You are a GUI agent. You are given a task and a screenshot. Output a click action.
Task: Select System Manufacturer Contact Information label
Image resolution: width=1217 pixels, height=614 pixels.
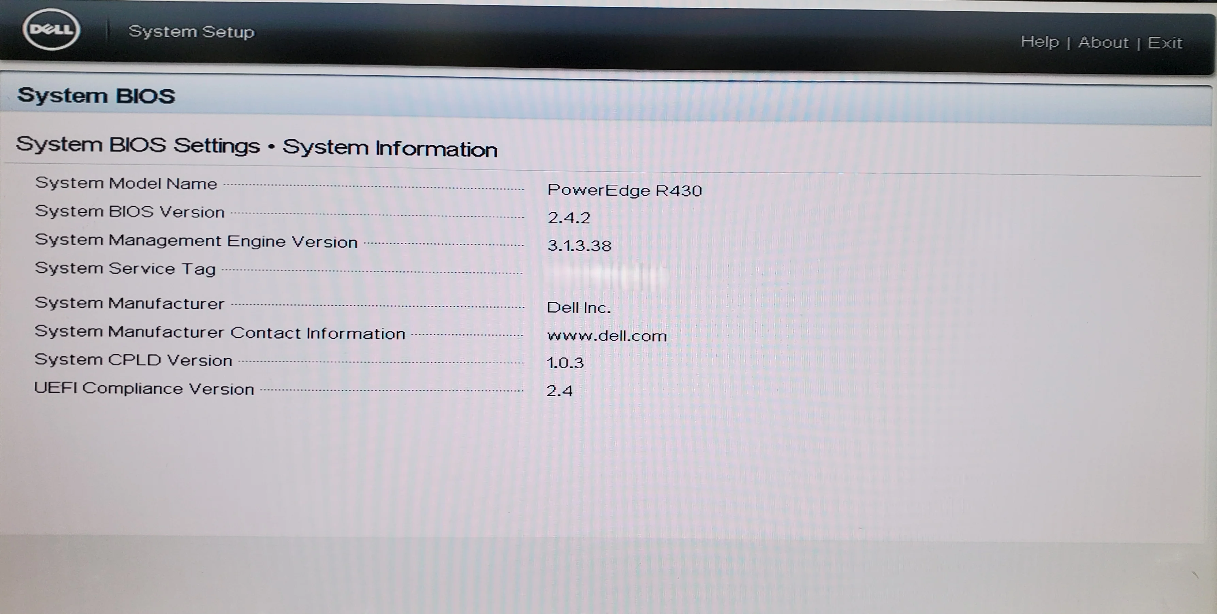click(220, 333)
